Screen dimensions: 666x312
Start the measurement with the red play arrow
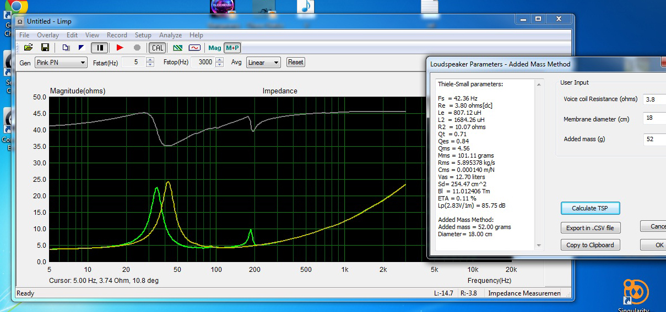coord(120,48)
